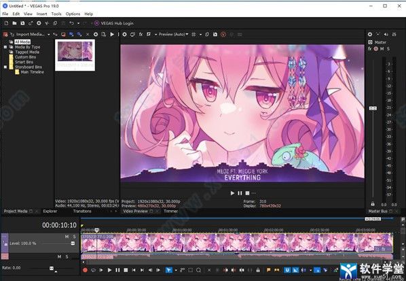The image size is (406, 281).
Task: Open Master FX in the Master Bus panel
Action: (369, 49)
